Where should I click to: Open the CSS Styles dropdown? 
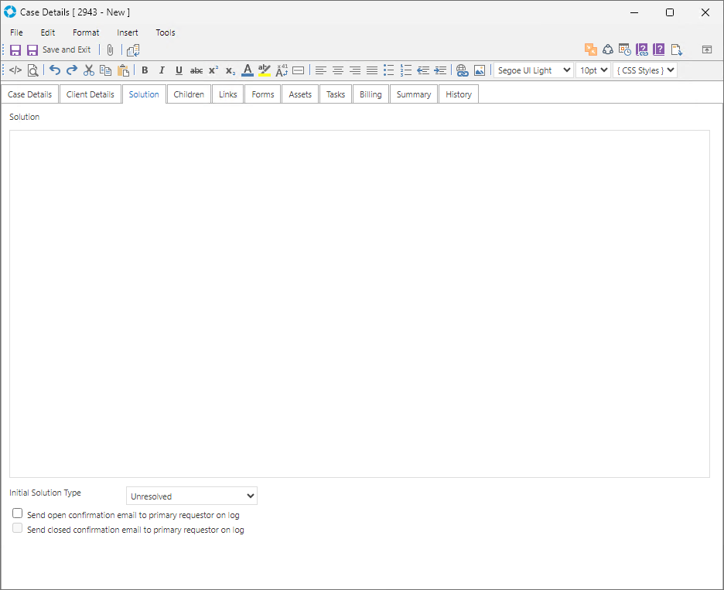coord(645,70)
